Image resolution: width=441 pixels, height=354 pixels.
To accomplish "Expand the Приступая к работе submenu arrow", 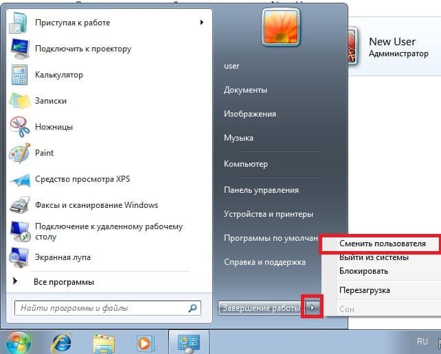I will click(x=202, y=23).
